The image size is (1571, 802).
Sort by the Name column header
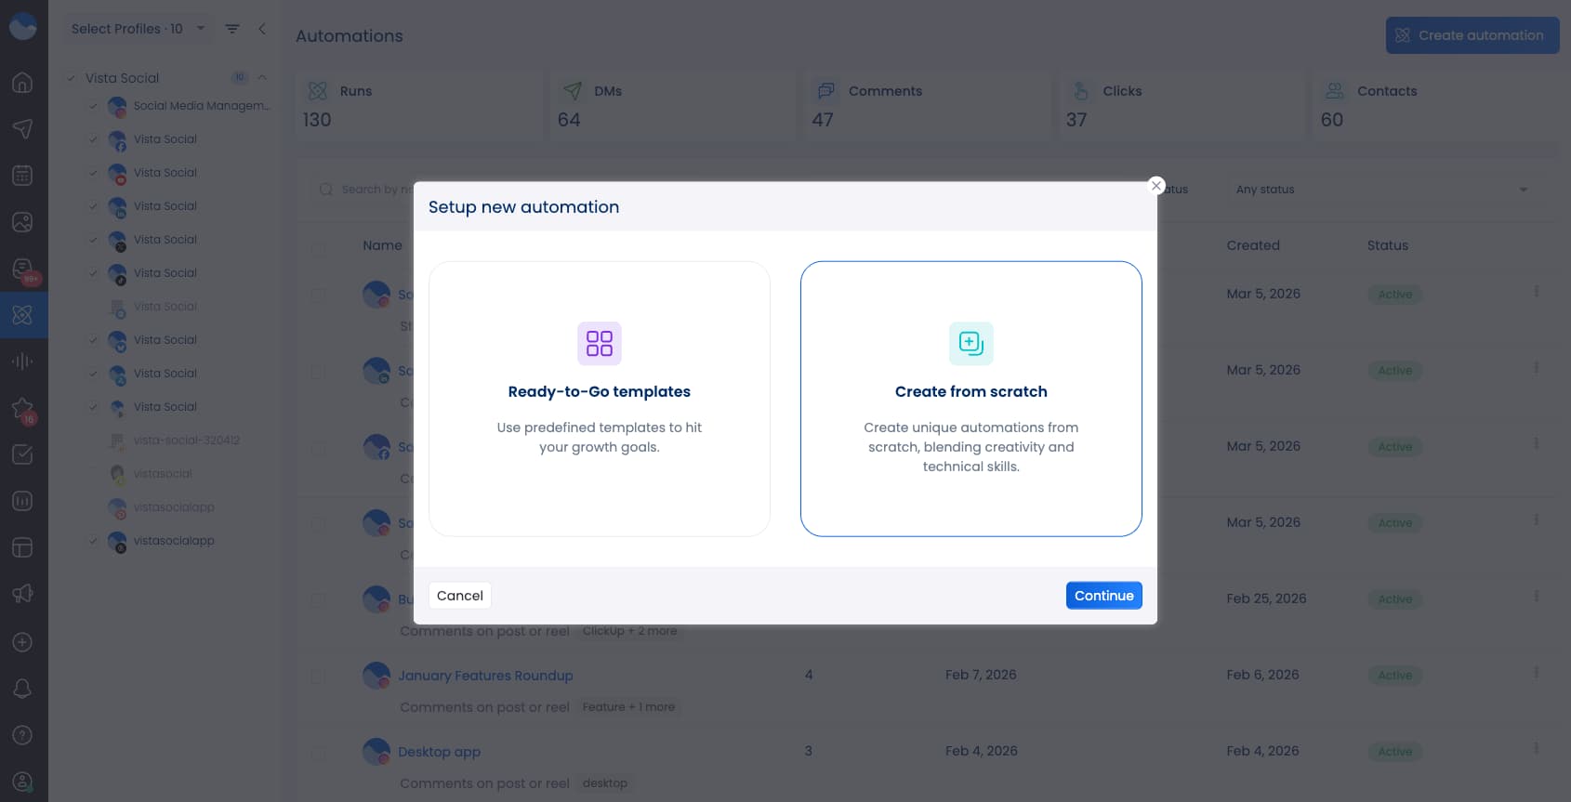382,245
